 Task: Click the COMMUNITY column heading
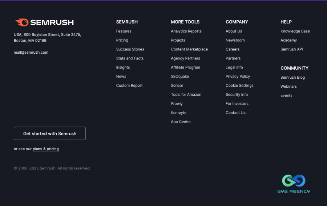click(294, 68)
